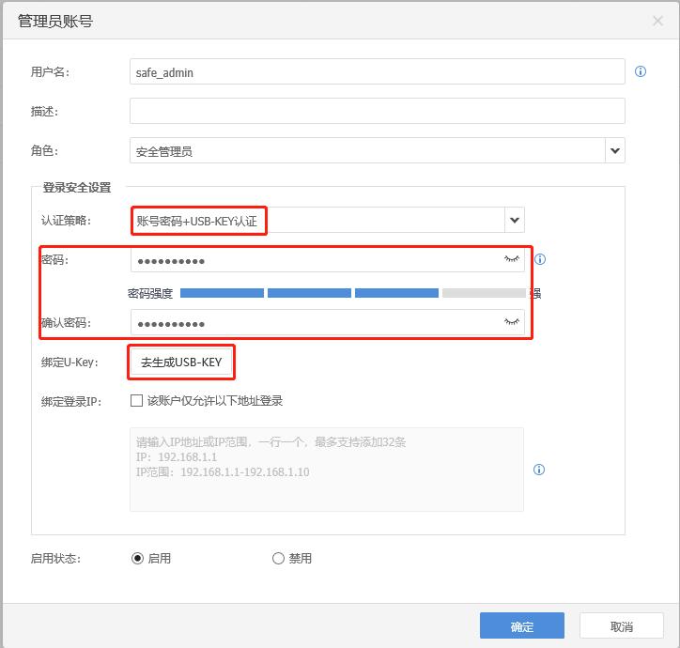
Task: Click the 去生成USB-KEY button
Action: click(181, 363)
